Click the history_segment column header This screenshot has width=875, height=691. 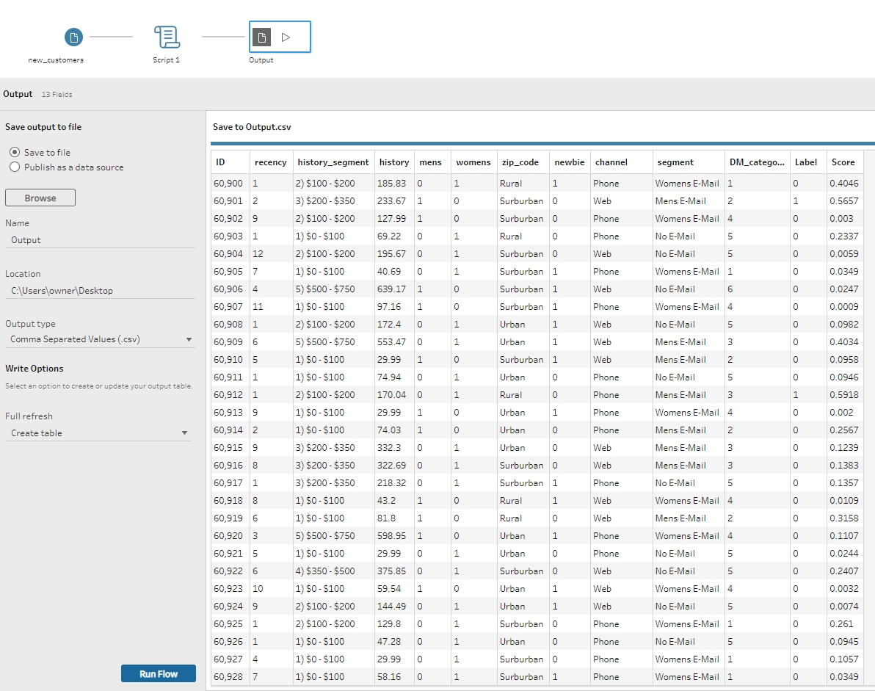coord(333,162)
